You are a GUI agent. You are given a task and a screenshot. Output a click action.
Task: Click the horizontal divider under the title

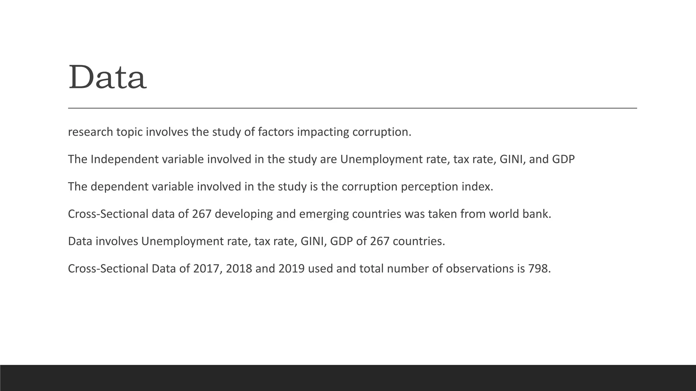point(352,108)
